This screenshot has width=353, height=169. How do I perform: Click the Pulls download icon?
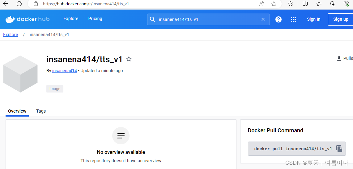(339, 58)
